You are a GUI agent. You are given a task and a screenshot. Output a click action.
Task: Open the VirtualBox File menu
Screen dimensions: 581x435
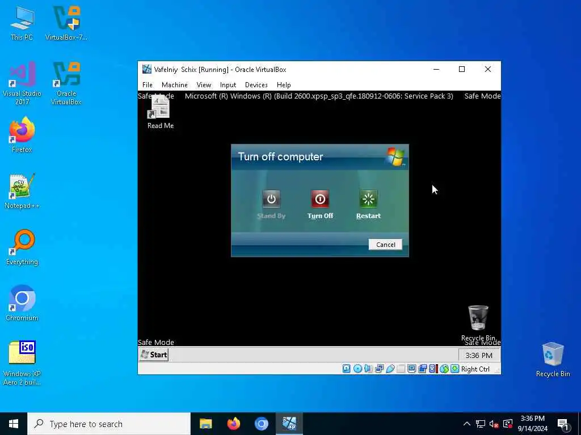[x=148, y=85]
